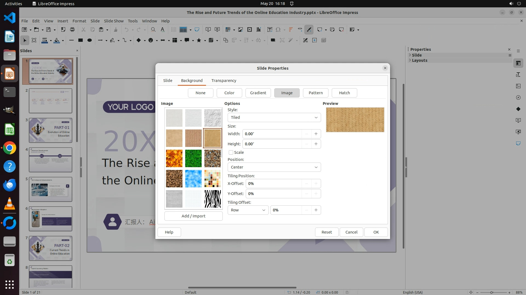Screen dimensions: 526x295
Task: Choose the green grass image swatch
Action: pos(193,158)
